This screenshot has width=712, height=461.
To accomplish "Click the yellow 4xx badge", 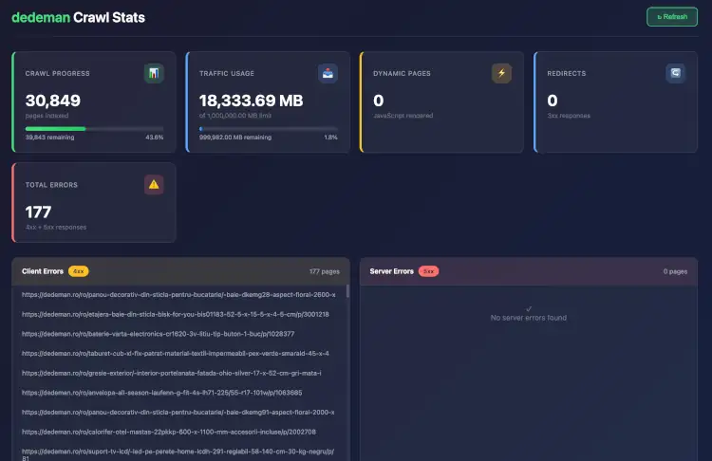I will (79, 271).
